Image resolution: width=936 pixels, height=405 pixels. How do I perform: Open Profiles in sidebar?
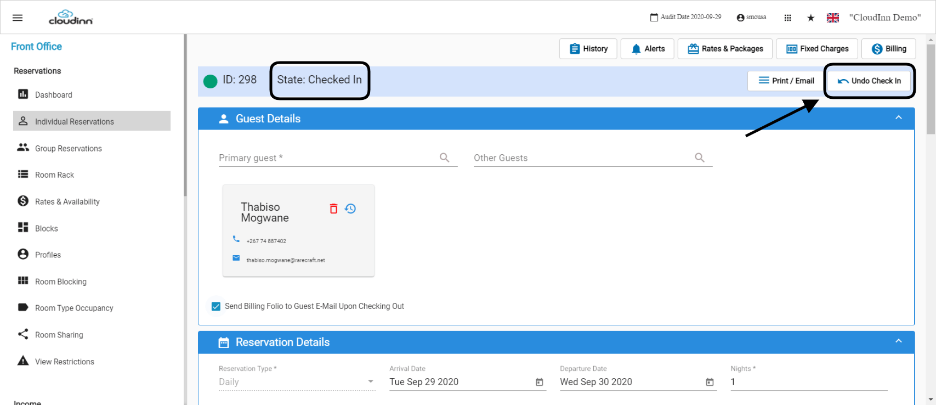point(92,255)
